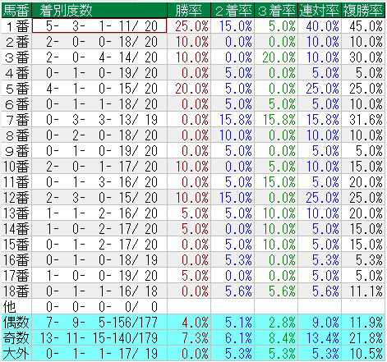Select the 偶数 summary row label
This screenshot has width=387, height=362.
coord(16,323)
